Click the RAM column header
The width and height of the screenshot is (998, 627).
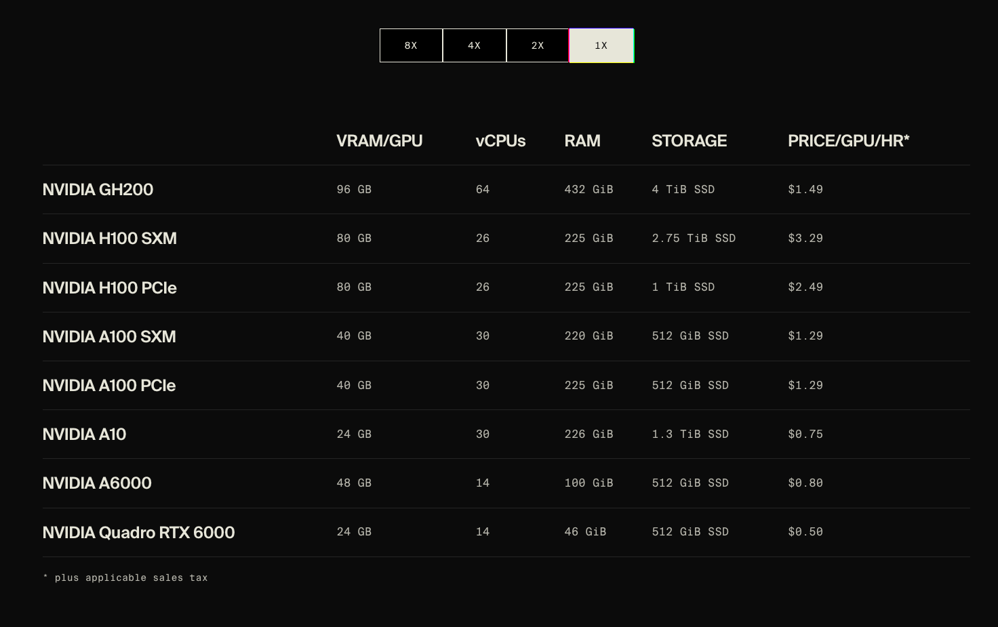(x=582, y=141)
